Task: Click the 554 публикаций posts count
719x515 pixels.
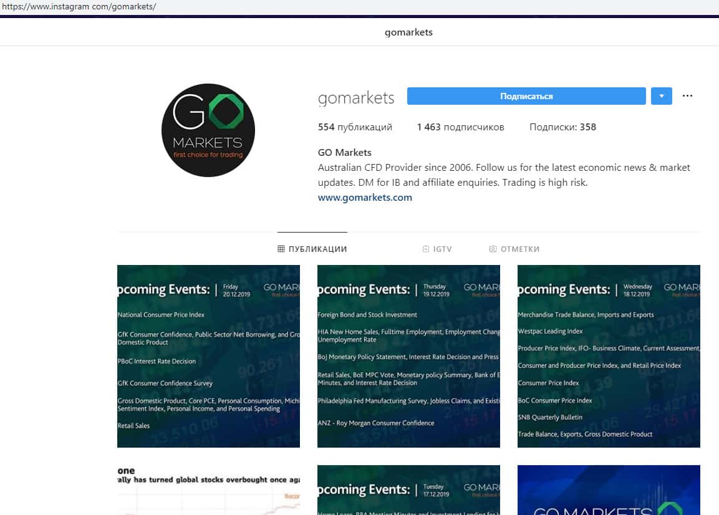Action: click(x=355, y=127)
